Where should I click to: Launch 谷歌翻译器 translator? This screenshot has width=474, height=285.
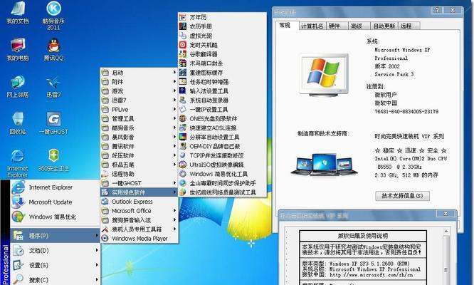coord(222,54)
